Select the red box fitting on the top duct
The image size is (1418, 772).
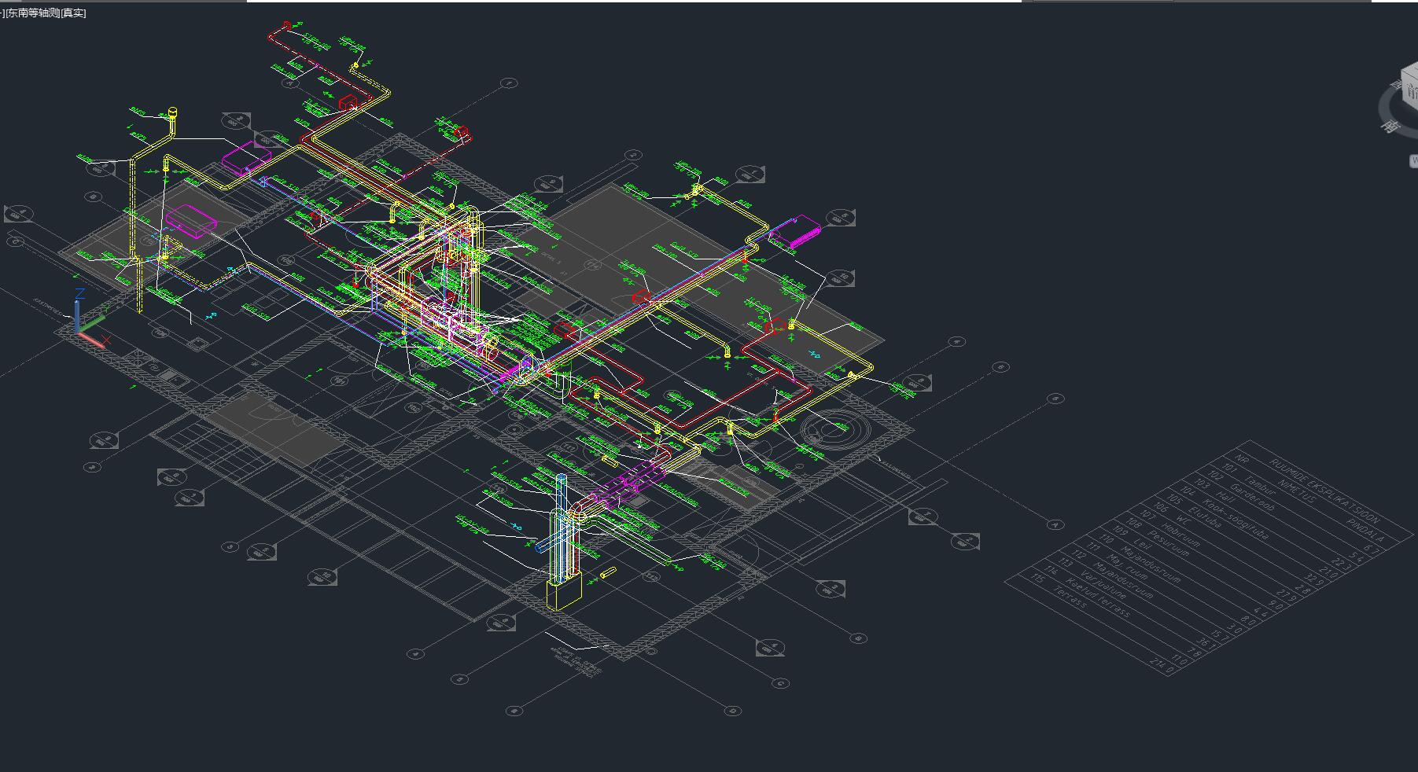click(x=348, y=103)
